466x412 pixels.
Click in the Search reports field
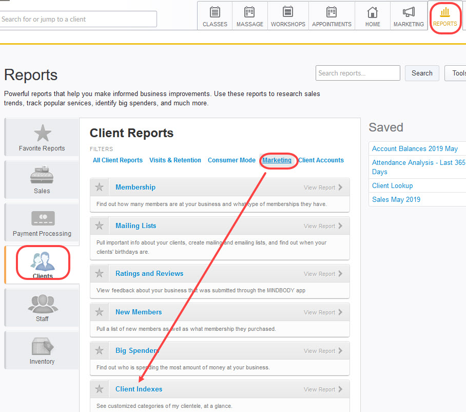tap(357, 73)
